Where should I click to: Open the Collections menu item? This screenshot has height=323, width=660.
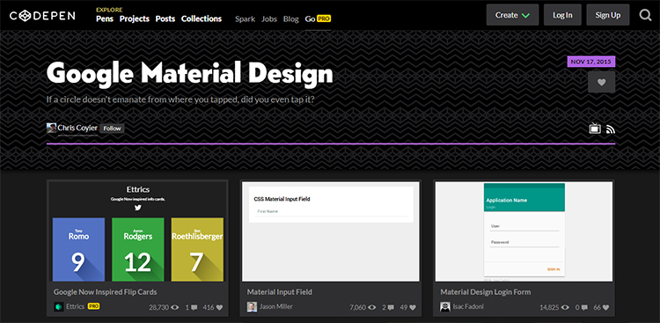coord(202,19)
